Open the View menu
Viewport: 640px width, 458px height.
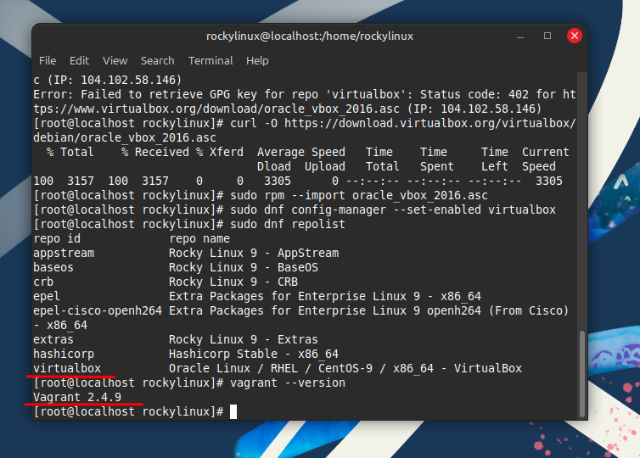click(x=115, y=61)
